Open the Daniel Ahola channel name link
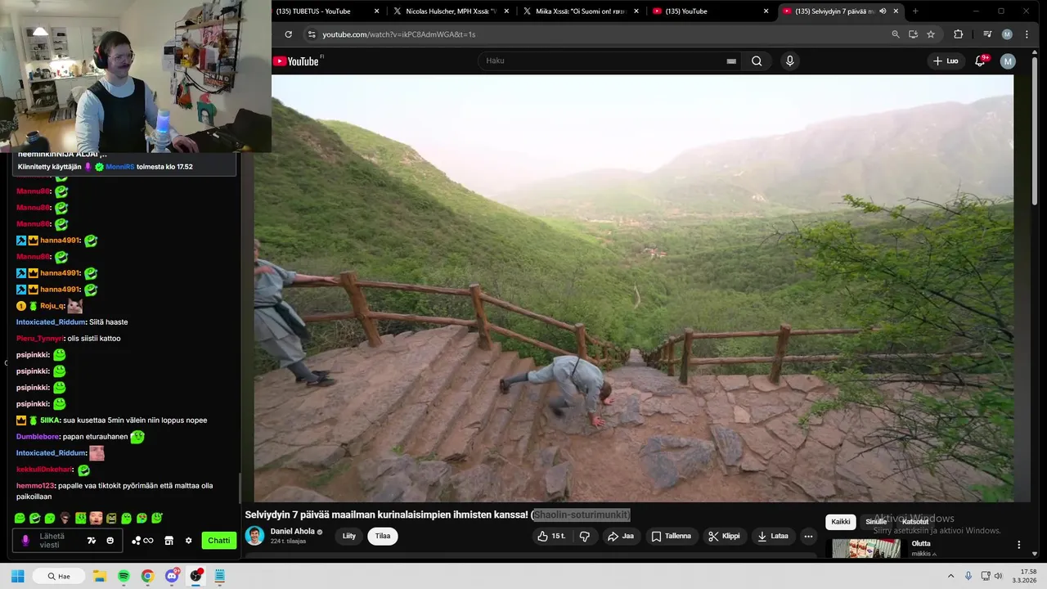Viewport: 1047px width, 589px height. click(292, 532)
